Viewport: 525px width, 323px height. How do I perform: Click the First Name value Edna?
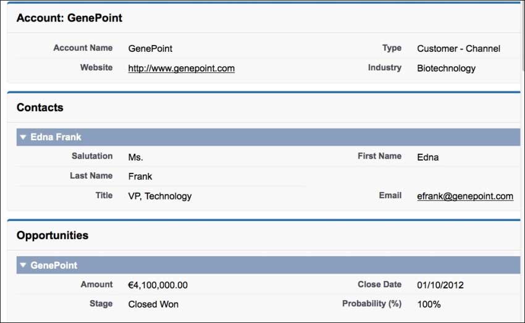point(428,157)
